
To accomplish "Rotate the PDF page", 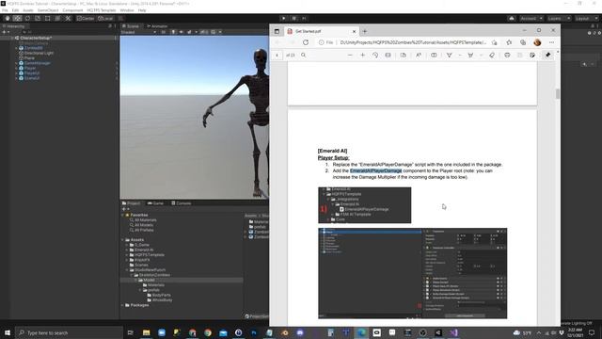I will pyautogui.click(x=375, y=55).
